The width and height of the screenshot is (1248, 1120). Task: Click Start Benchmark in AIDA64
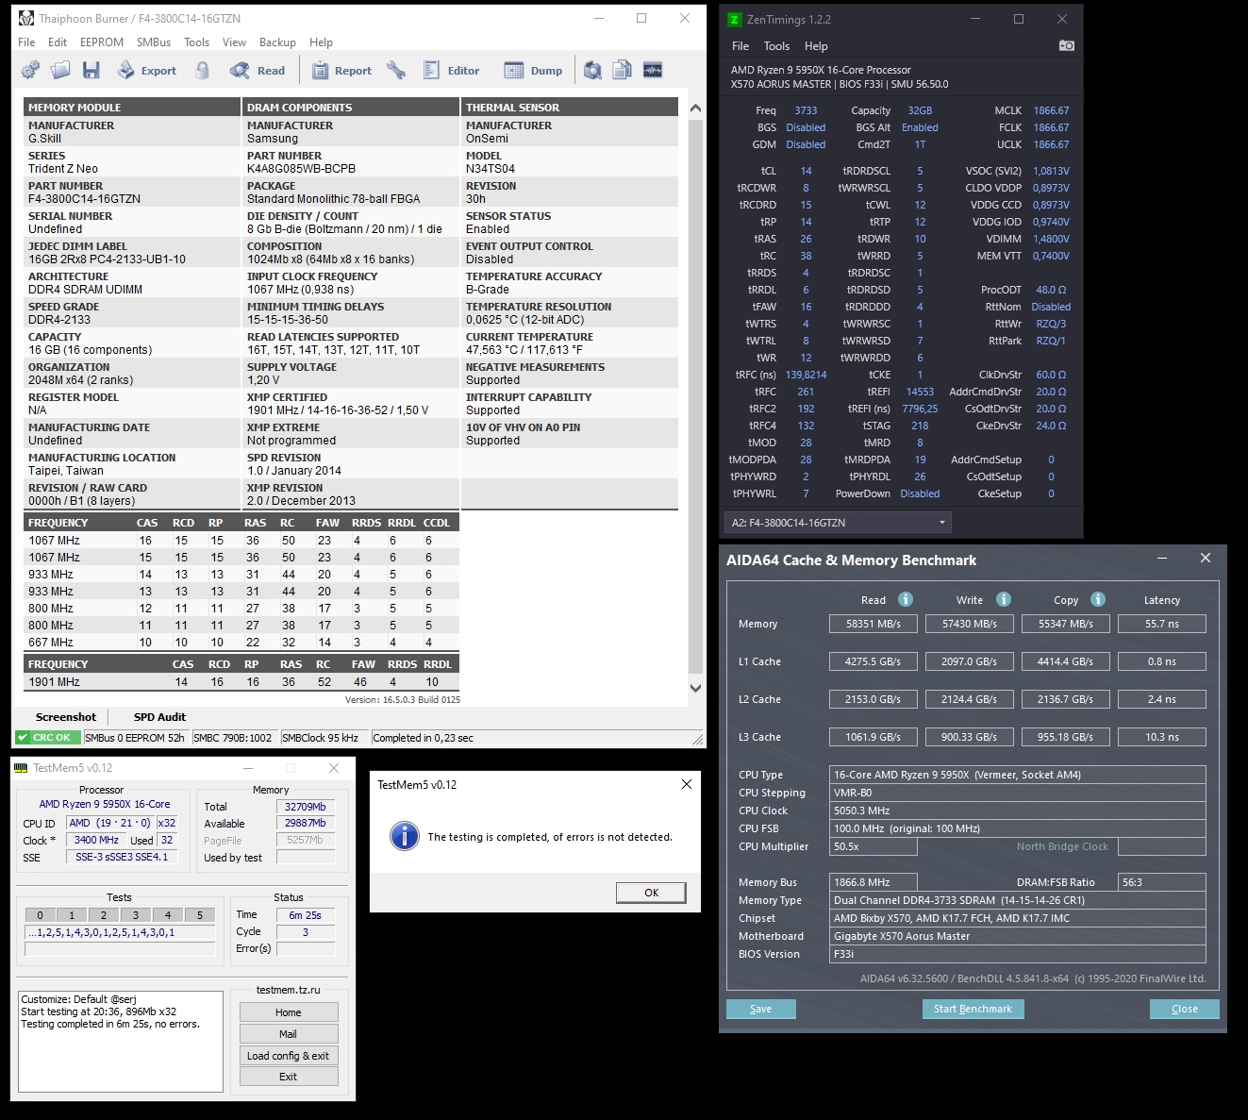point(973,1009)
